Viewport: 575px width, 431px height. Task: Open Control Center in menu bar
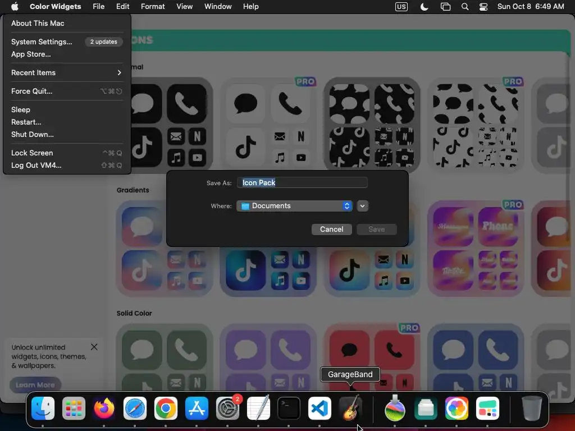tap(483, 7)
